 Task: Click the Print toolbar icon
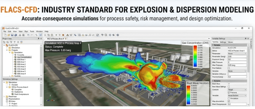pyautogui.click(x=20, y=35)
